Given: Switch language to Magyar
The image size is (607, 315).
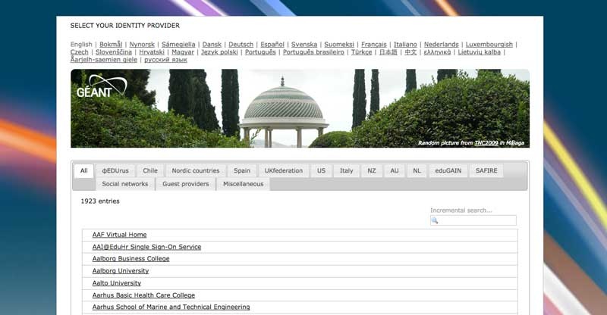Looking at the screenshot, I should [x=183, y=52].
